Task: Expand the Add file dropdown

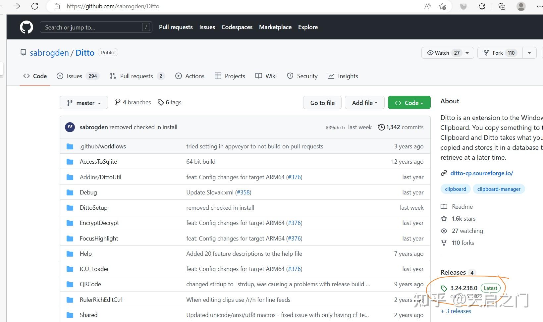Action: pos(365,103)
